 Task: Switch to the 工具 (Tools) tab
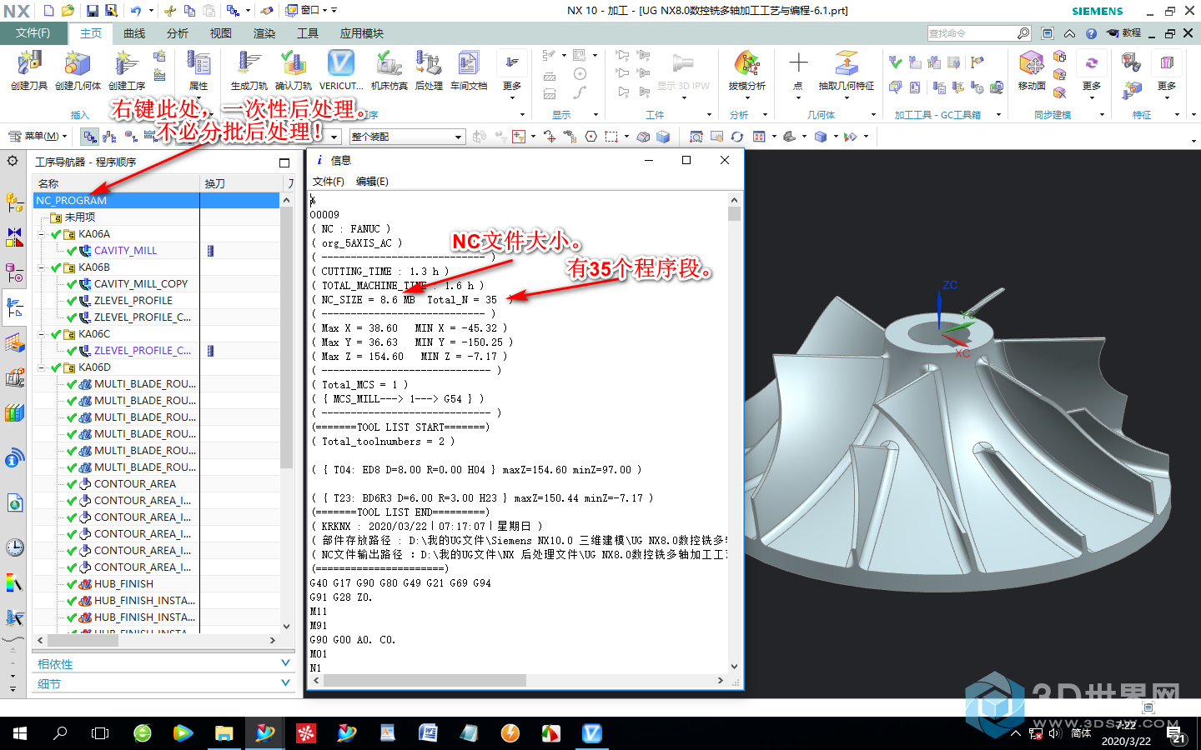[308, 33]
